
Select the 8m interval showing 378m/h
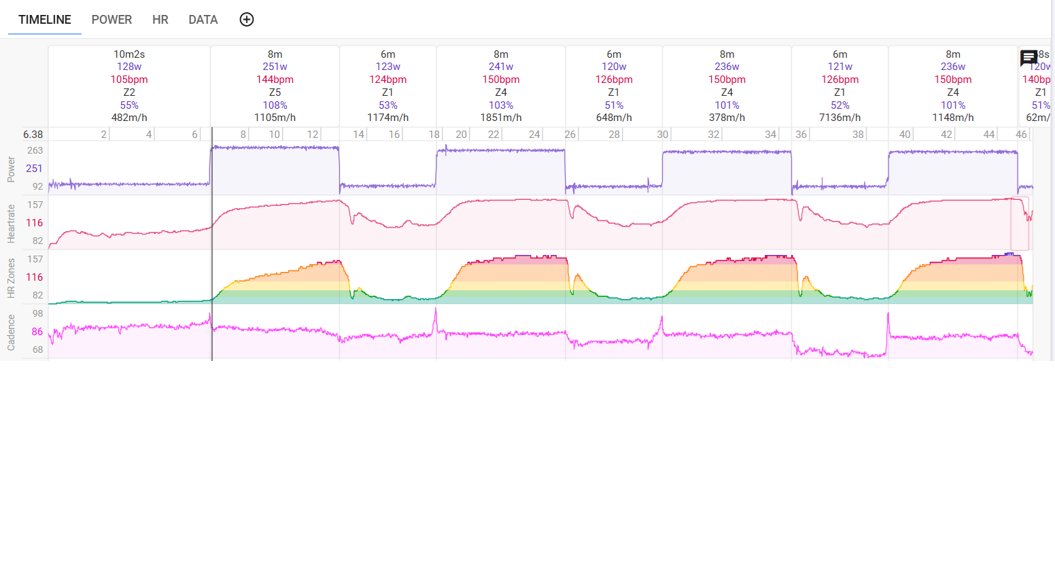tap(727, 86)
